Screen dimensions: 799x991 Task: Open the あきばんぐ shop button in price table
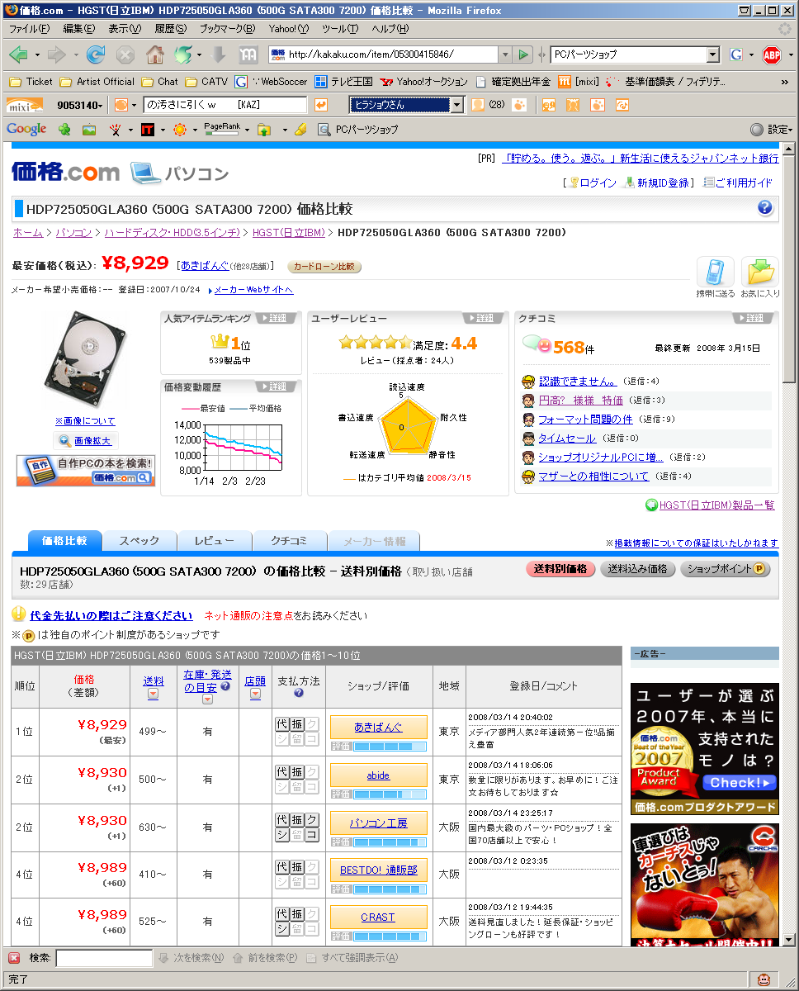coord(379,727)
